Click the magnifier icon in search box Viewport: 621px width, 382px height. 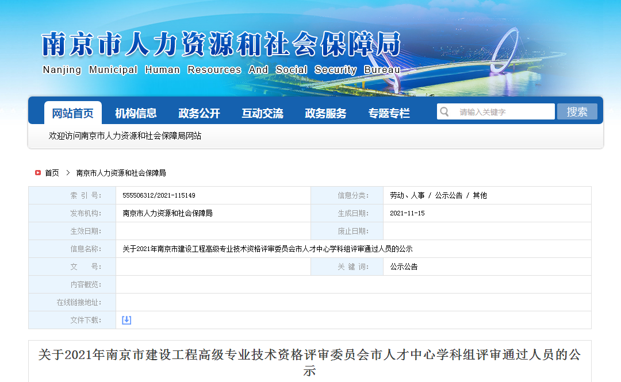click(x=444, y=111)
